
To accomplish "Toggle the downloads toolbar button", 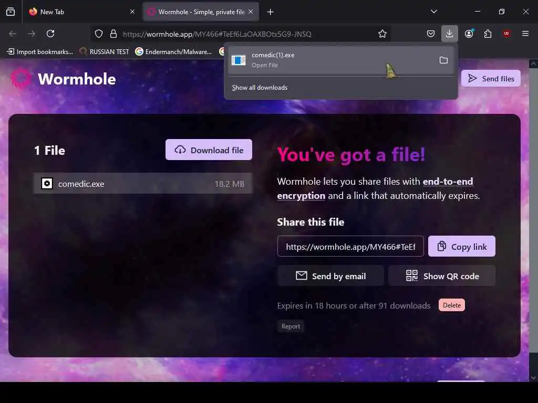I will [x=450, y=34].
